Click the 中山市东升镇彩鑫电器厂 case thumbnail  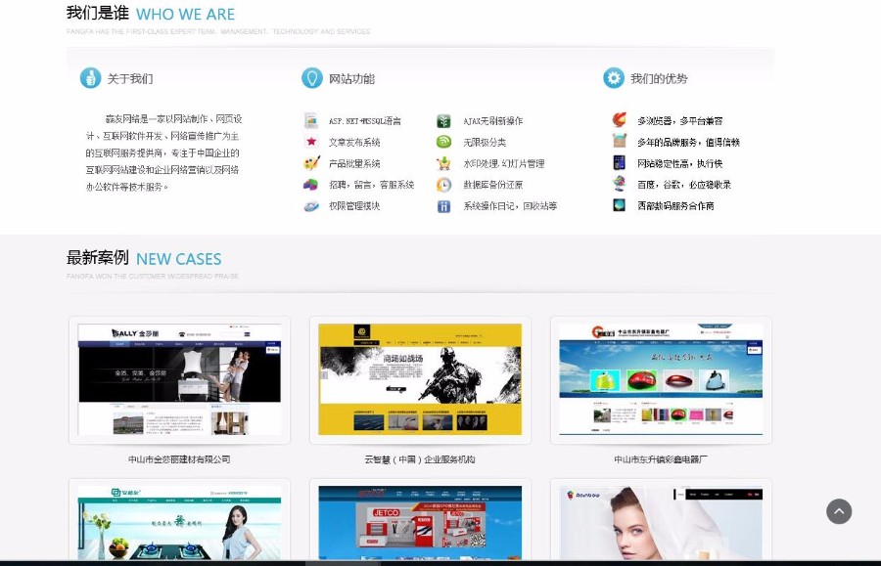pos(660,378)
